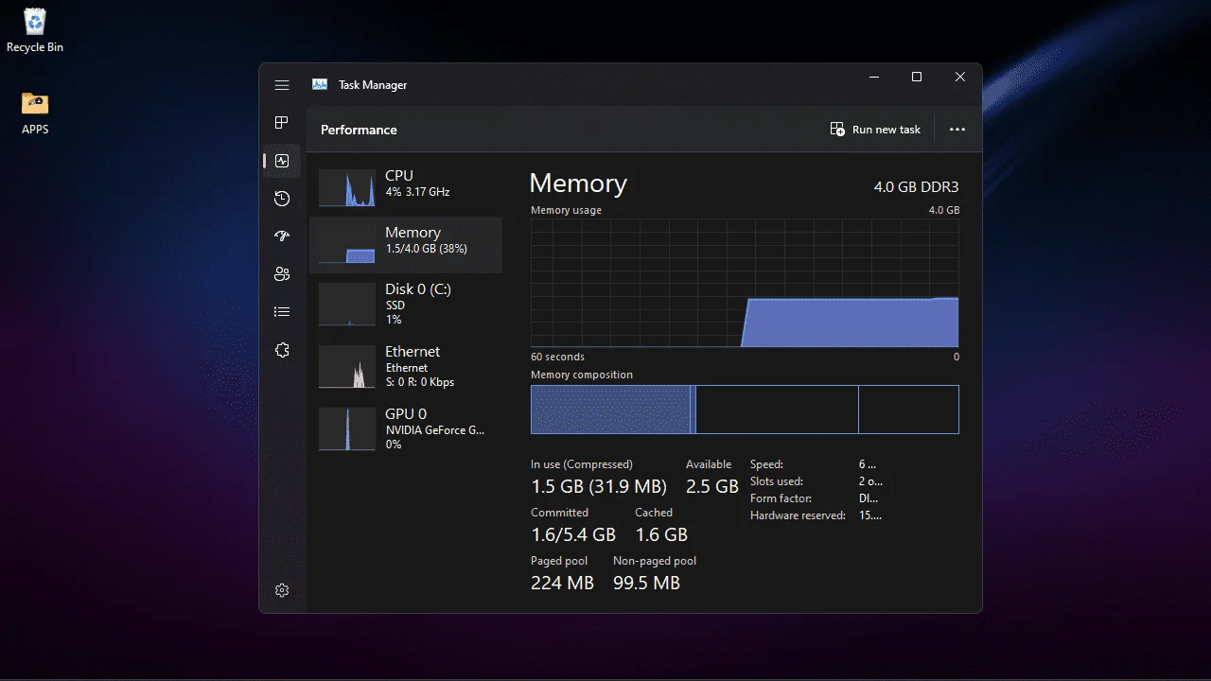Select the Performance page icon in sidebar

(x=282, y=161)
